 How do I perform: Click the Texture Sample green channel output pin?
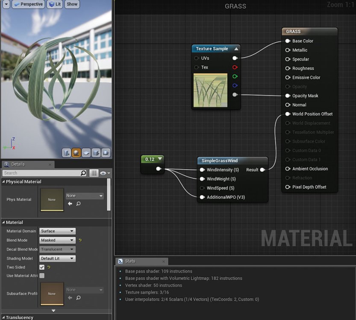click(x=235, y=76)
